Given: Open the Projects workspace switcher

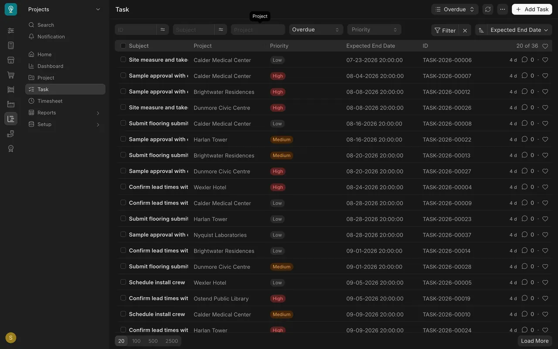Looking at the screenshot, I should [65, 9].
